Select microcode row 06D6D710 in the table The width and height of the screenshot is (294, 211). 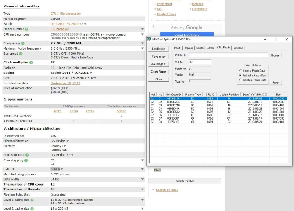[x=218, y=105]
